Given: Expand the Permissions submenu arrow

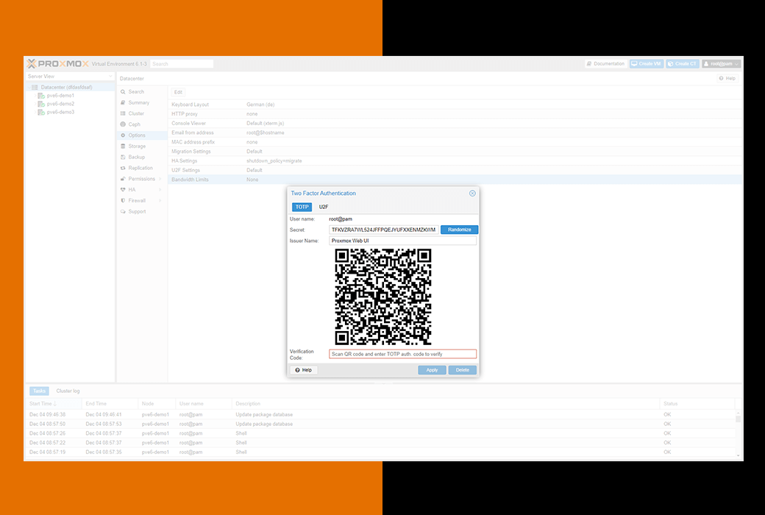Looking at the screenshot, I should click(160, 179).
